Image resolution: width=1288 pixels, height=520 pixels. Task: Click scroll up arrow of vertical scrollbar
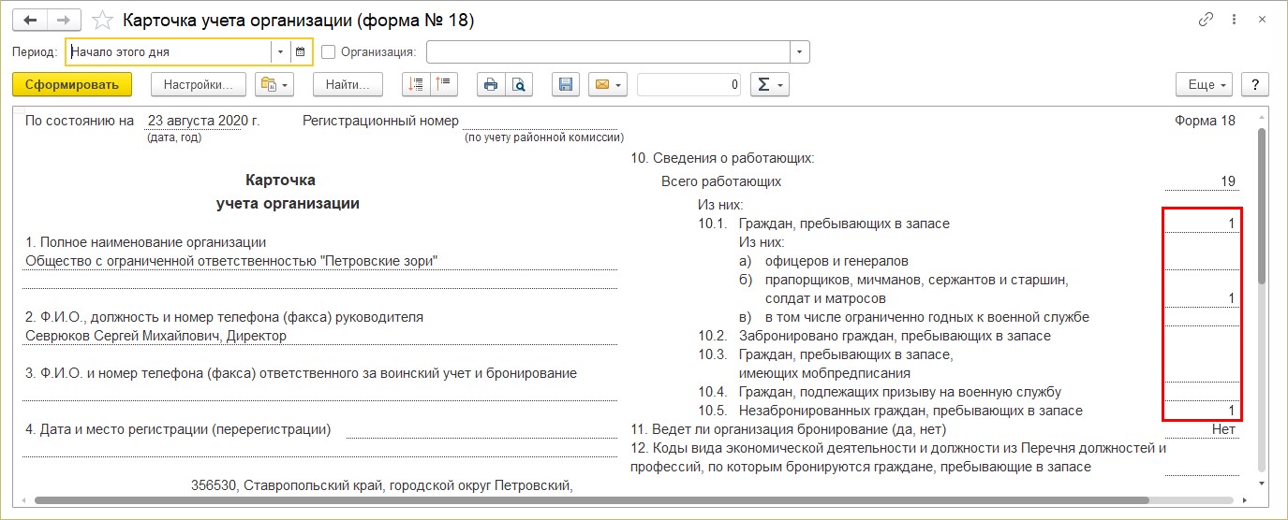(x=1262, y=115)
